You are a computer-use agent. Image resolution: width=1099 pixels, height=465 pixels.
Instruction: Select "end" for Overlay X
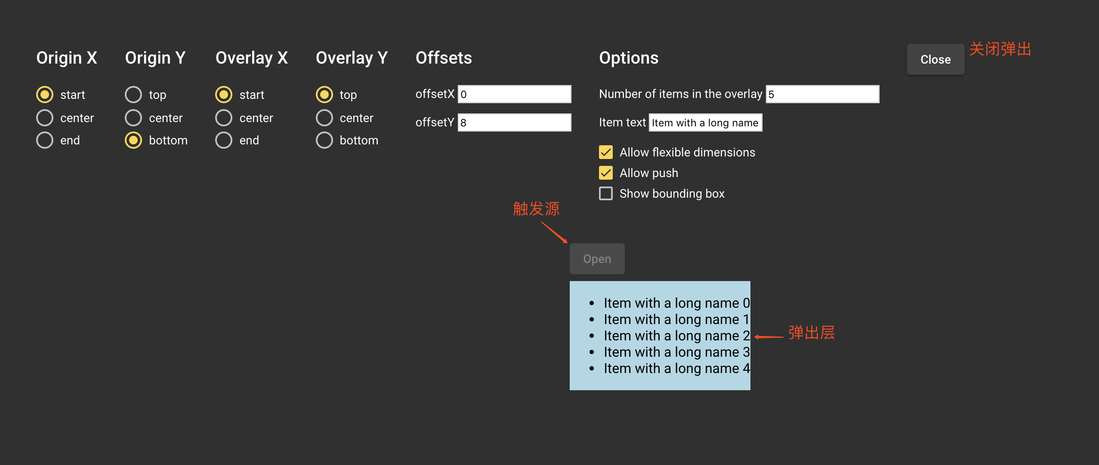(224, 140)
